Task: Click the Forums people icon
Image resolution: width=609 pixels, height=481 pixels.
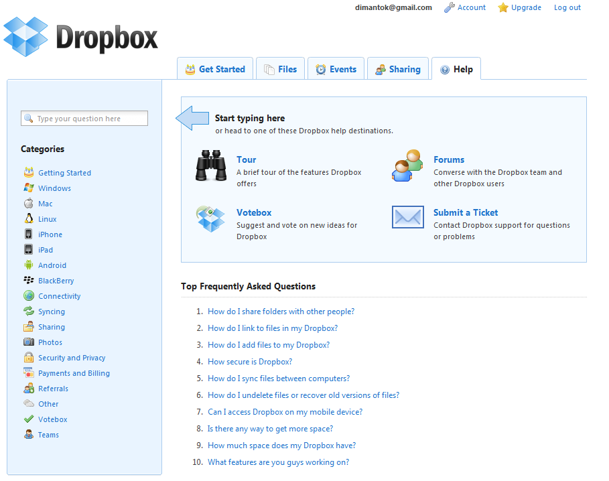Action: pyautogui.click(x=407, y=165)
